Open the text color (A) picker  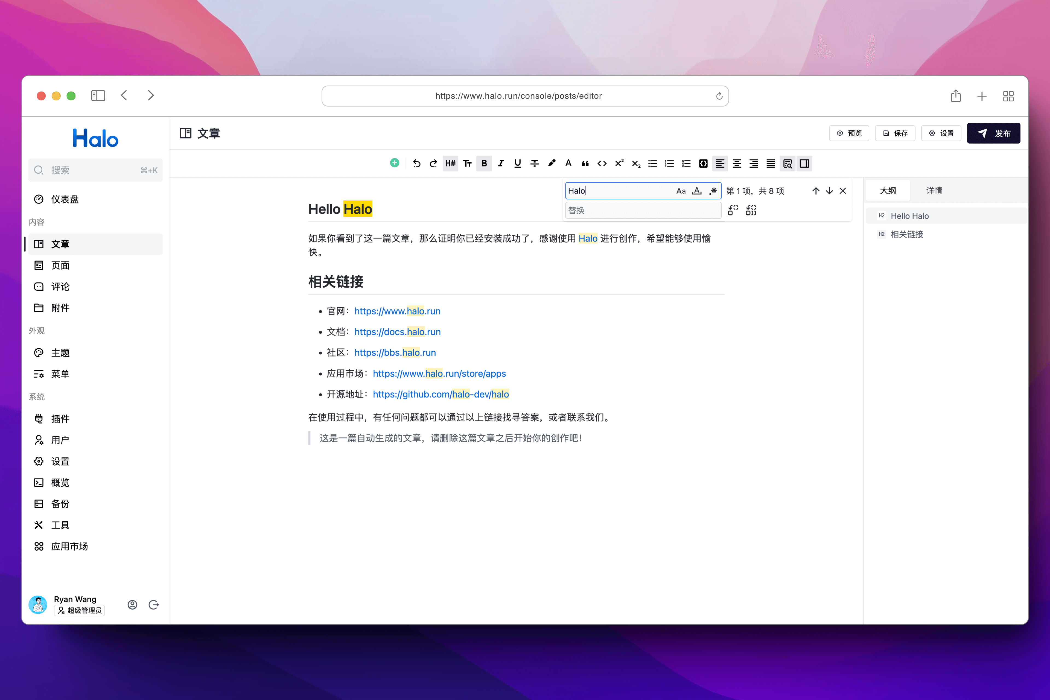tap(568, 164)
